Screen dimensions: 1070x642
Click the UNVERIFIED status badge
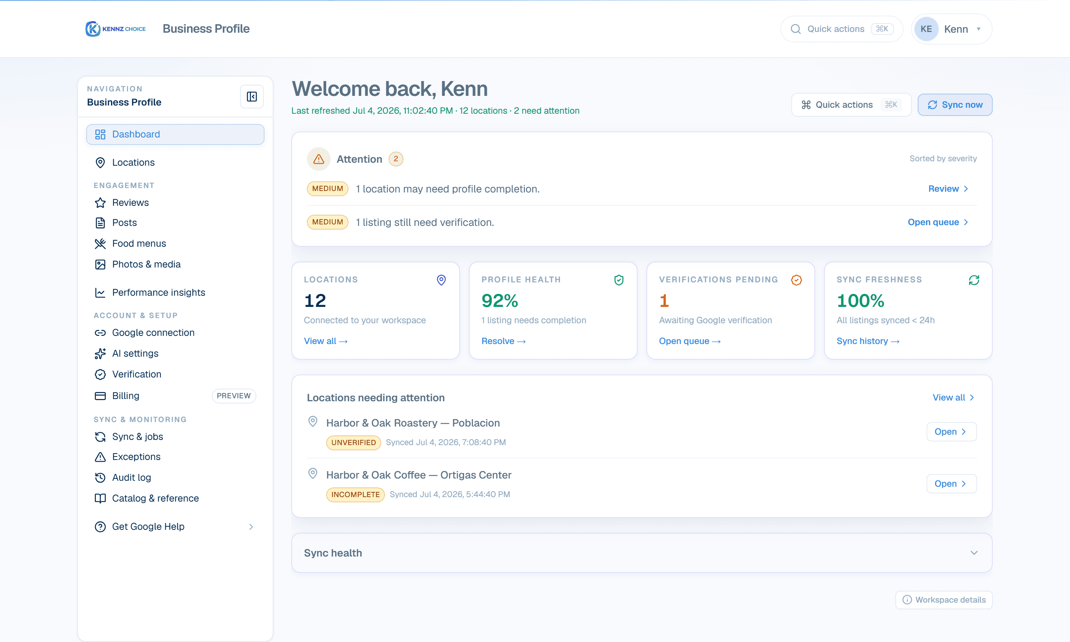353,442
